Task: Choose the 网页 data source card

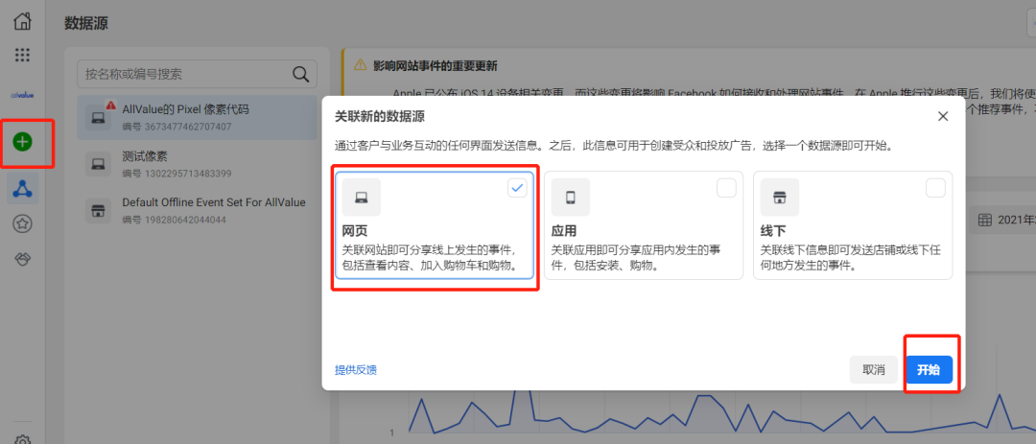Action: pos(435,225)
